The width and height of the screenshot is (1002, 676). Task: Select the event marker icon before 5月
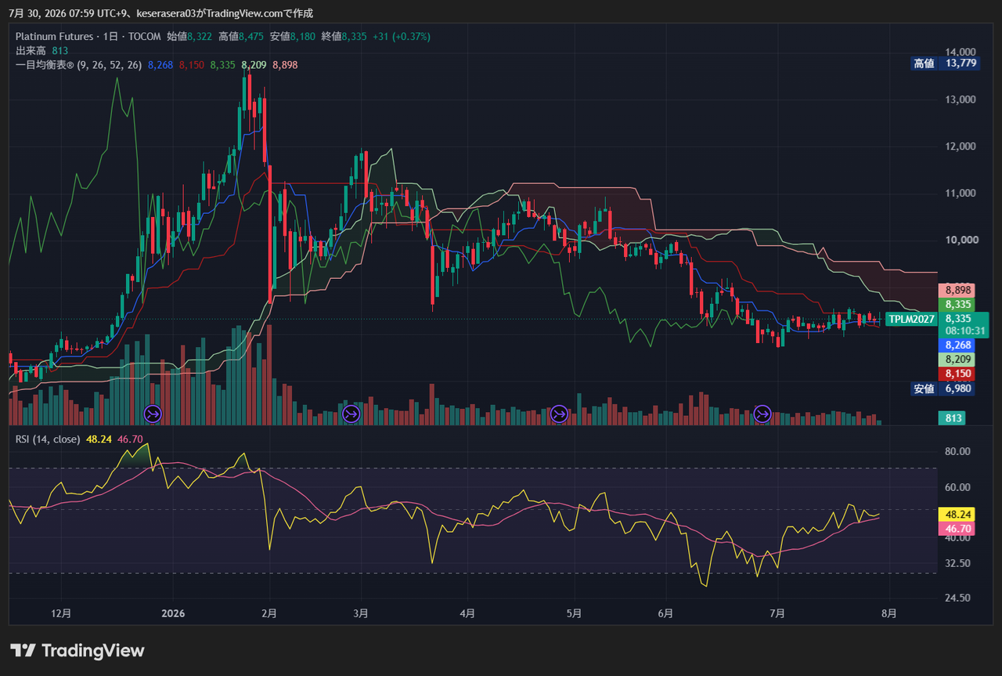(559, 413)
